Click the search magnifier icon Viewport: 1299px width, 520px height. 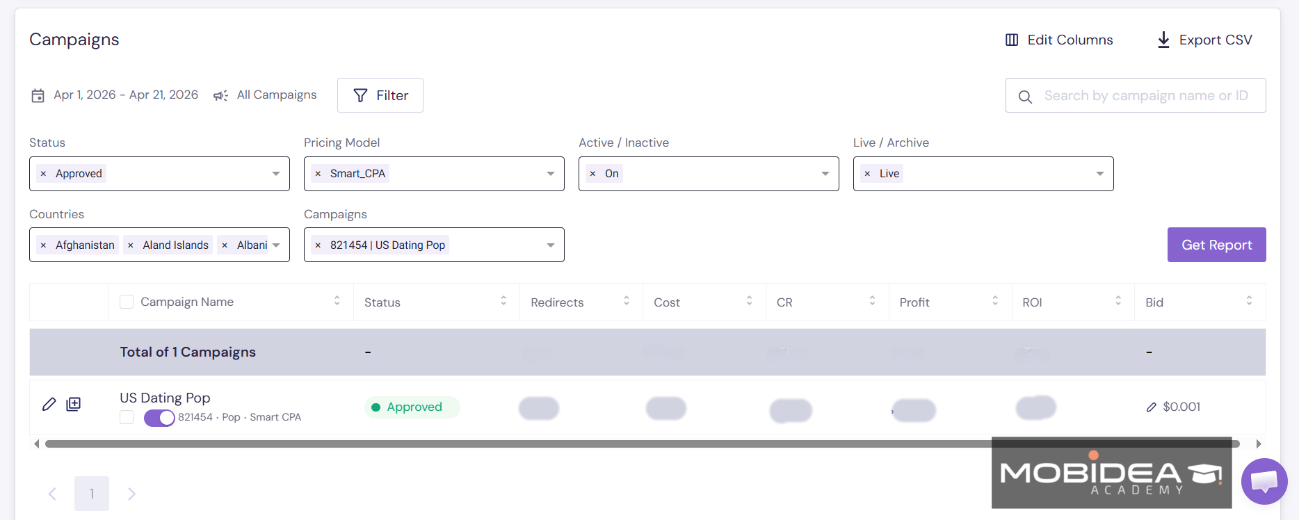(x=1025, y=97)
